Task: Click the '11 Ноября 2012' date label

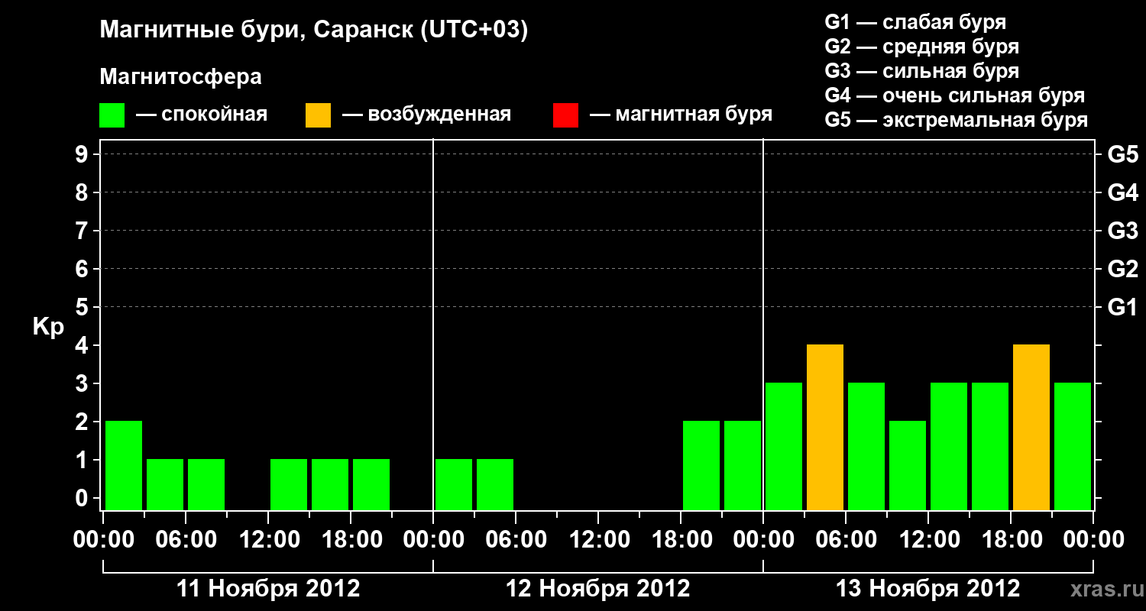Action: click(268, 589)
